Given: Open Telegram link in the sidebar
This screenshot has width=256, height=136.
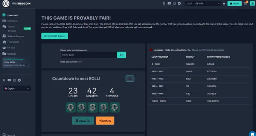Looking at the screenshot, I should pos(19,80).
